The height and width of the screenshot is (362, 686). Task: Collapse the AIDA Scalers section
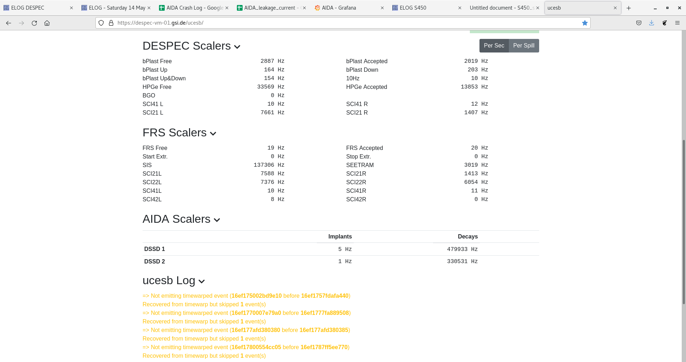(x=217, y=220)
